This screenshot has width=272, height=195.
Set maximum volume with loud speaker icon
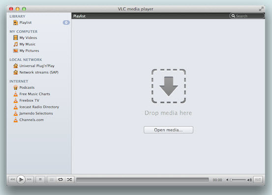tap(249, 180)
